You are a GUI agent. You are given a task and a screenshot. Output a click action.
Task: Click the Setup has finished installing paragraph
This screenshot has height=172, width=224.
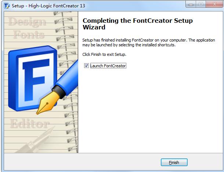(x=149, y=43)
